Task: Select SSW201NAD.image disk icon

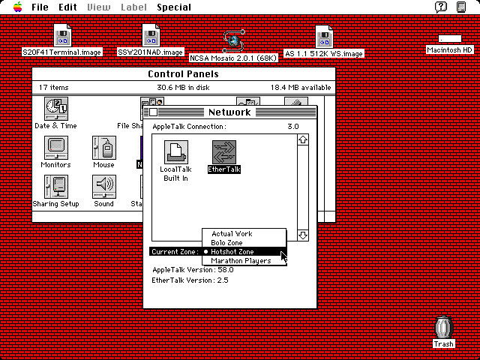Action: point(151,35)
